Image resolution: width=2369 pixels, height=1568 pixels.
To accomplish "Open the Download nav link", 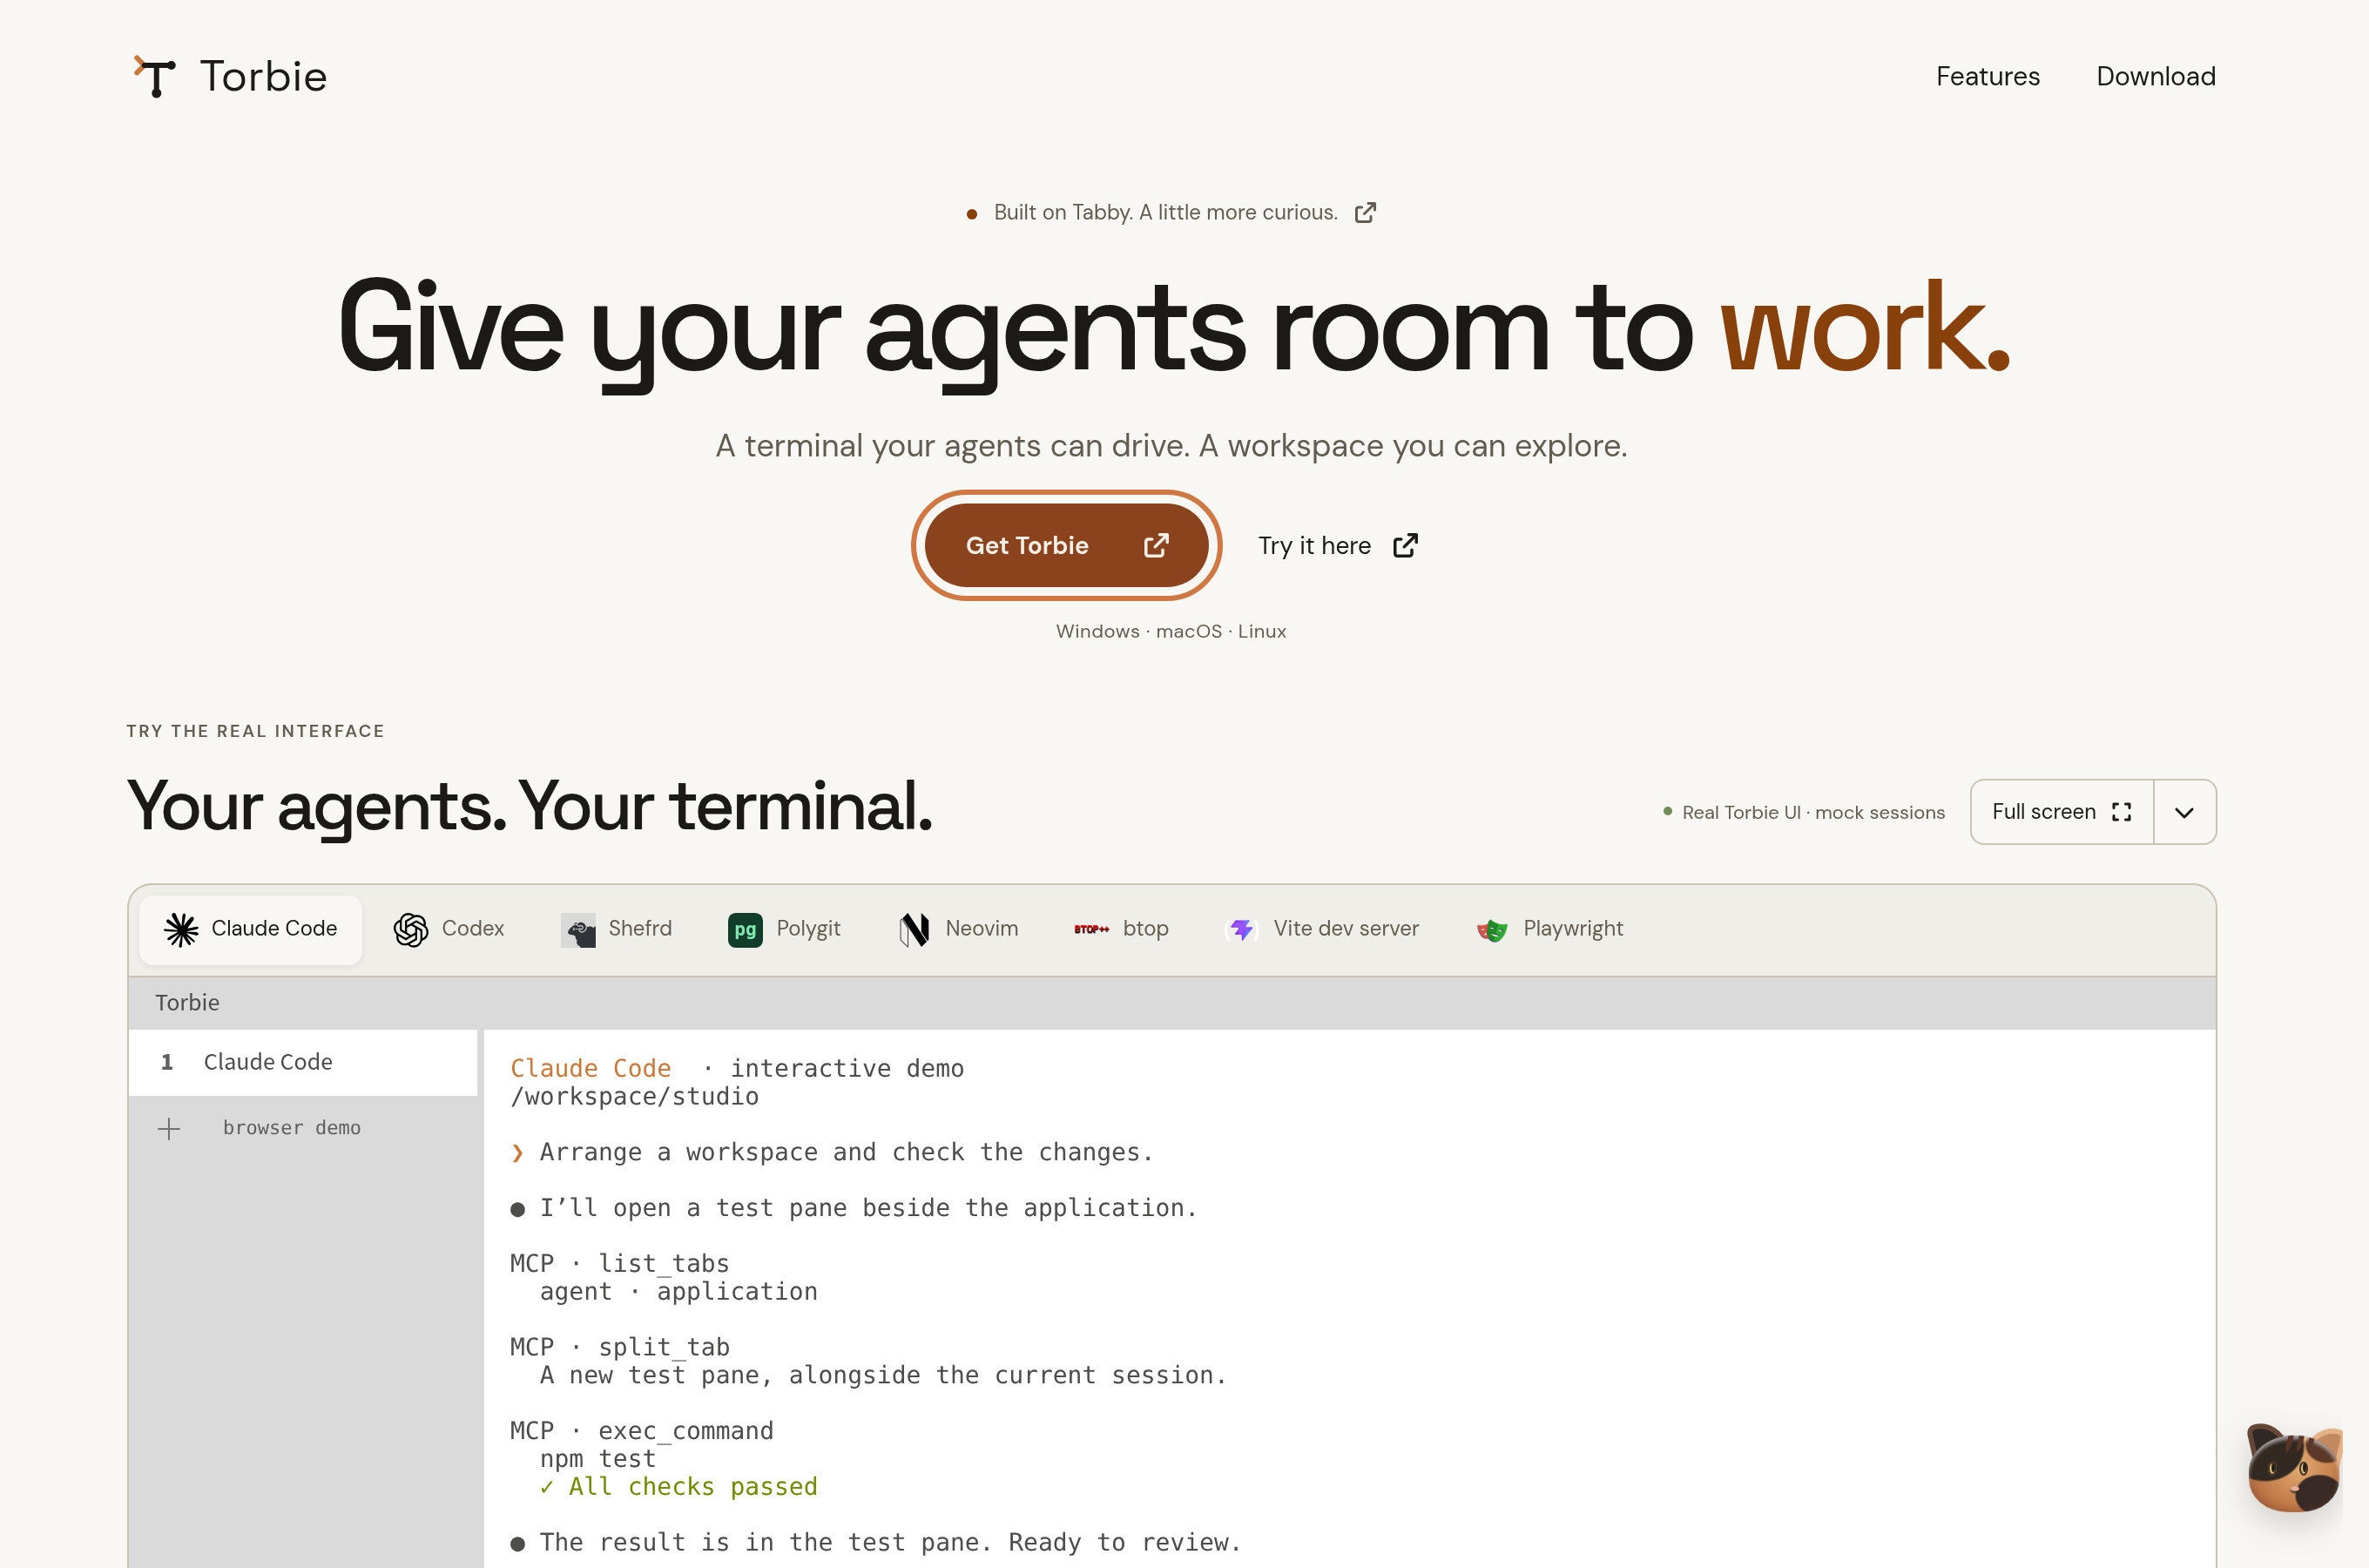I will tap(2155, 76).
